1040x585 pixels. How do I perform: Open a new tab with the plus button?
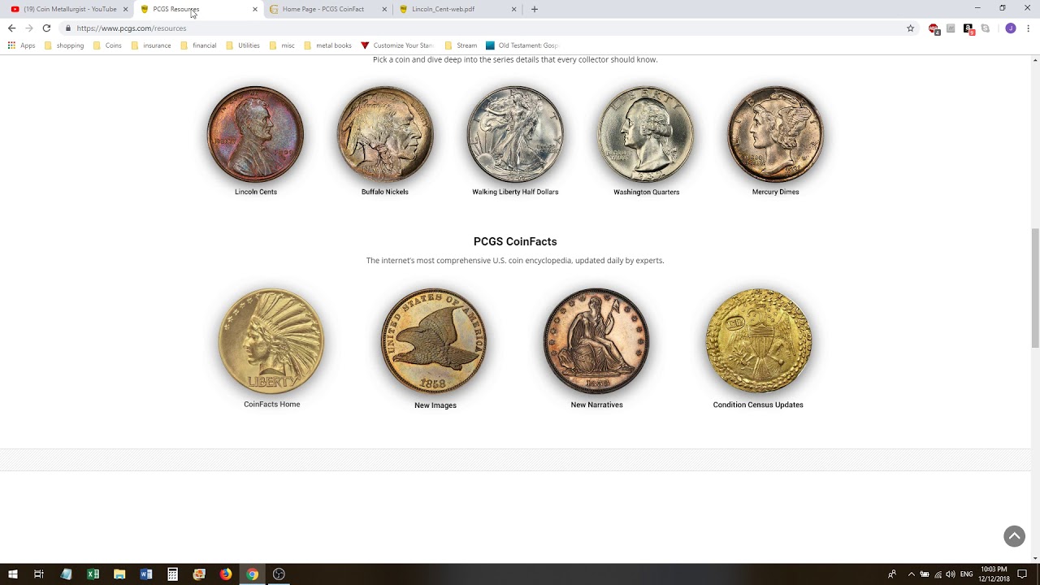pos(534,9)
